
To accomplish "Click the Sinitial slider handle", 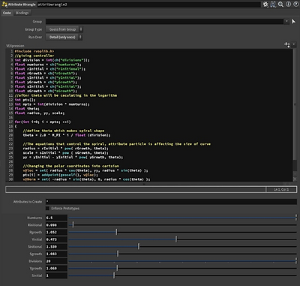I will click(x=114, y=275).
